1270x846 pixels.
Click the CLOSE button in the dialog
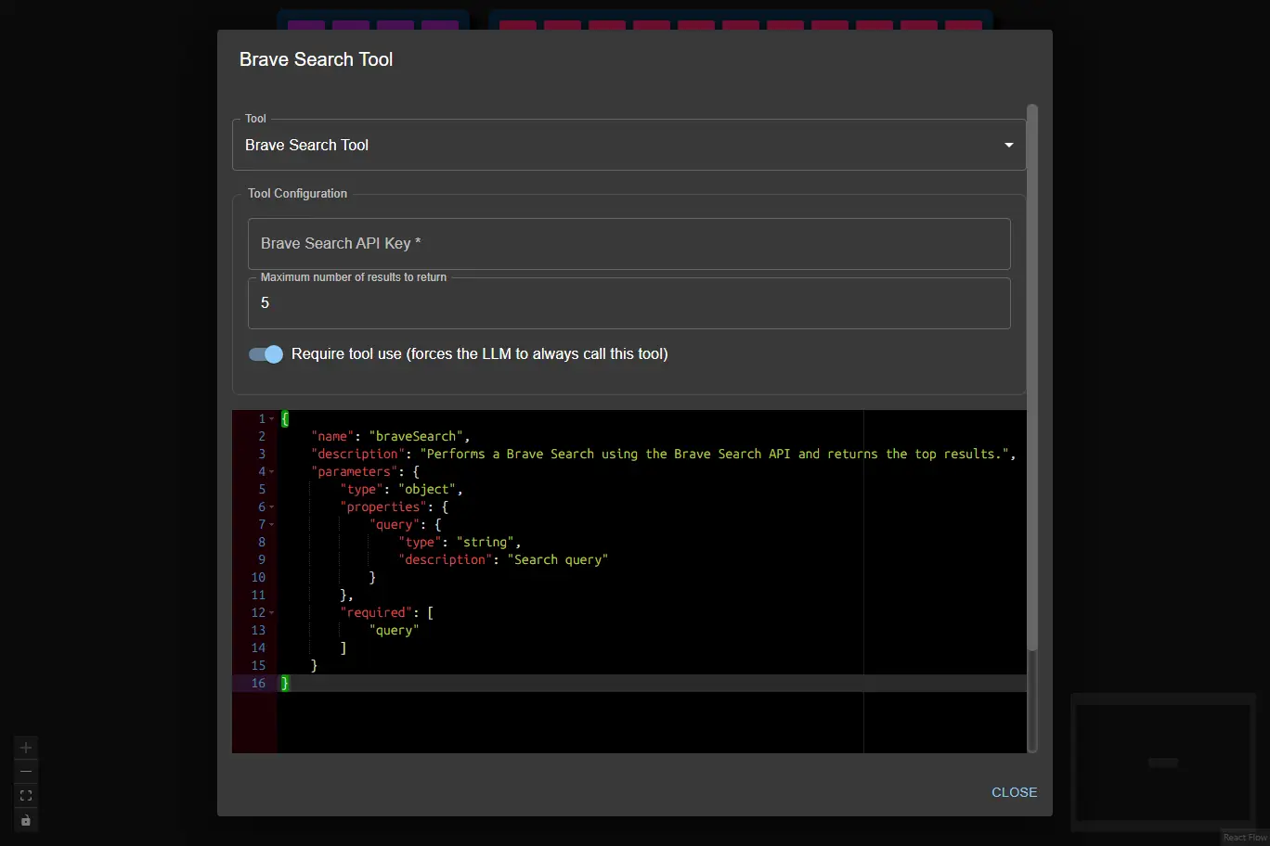click(x=1014, y=792)
